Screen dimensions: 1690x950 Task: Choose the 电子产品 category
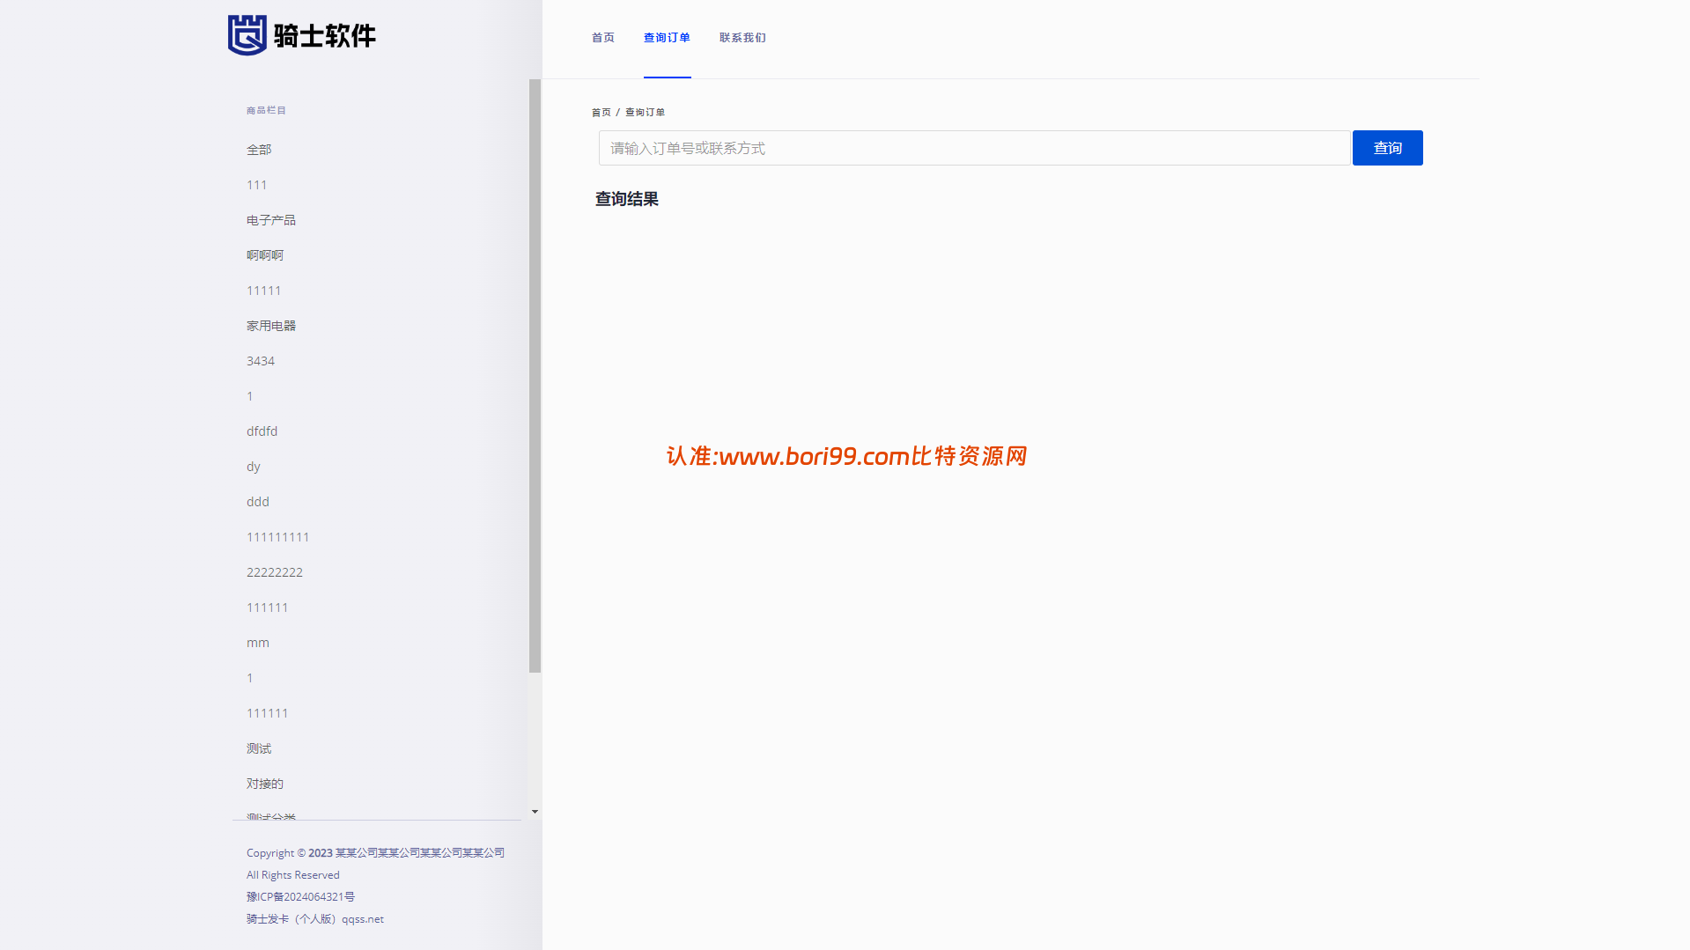coord(271,220)
